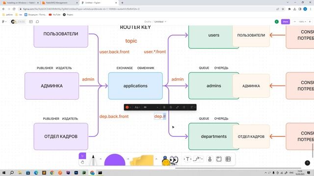Open Windows taskbar search

pos(12,173)
